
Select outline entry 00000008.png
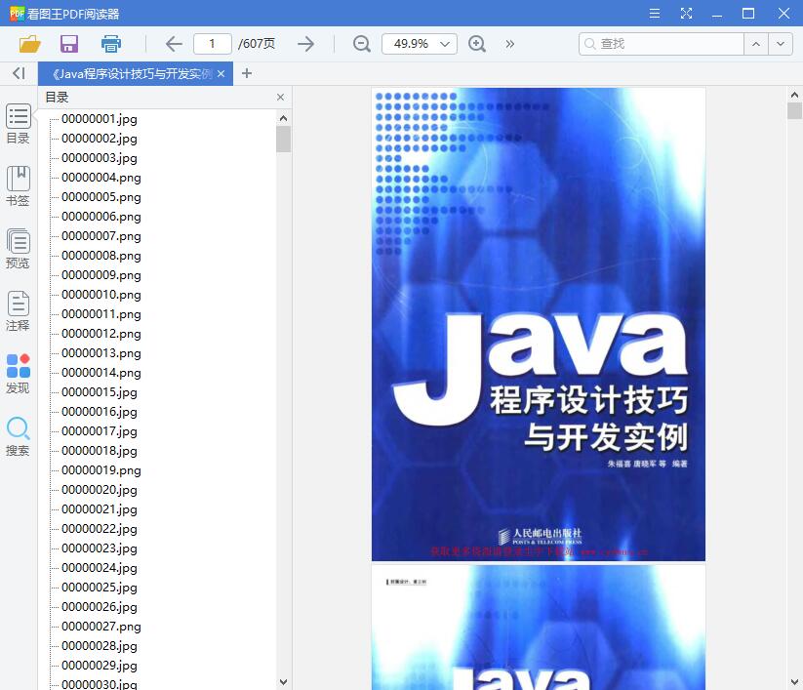[x=101, y=255]
